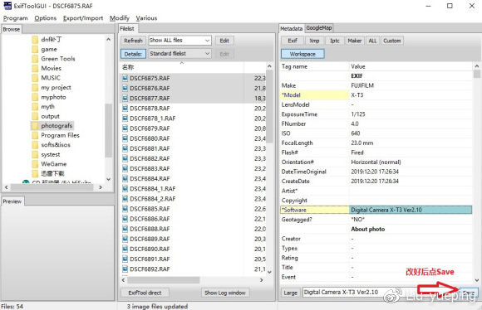The image size is (482, 310).
Task: Open the Show ALL files dropdown
Action: click(180, 40)
